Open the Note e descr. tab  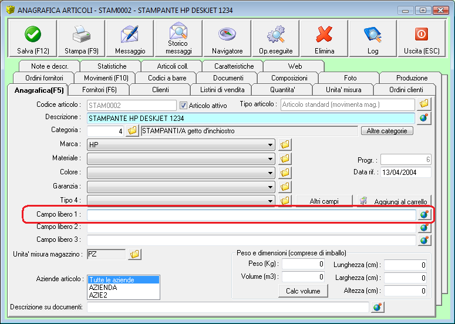50,66
